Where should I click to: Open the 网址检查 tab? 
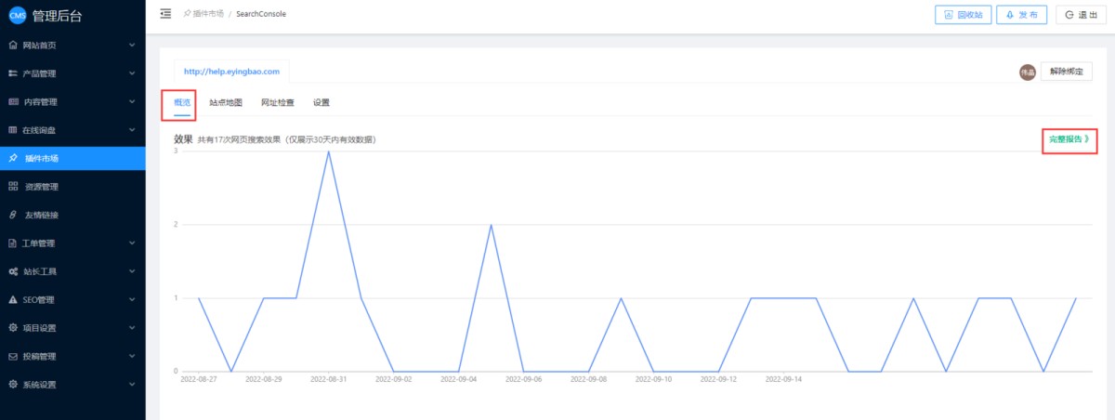pos(277,103)
